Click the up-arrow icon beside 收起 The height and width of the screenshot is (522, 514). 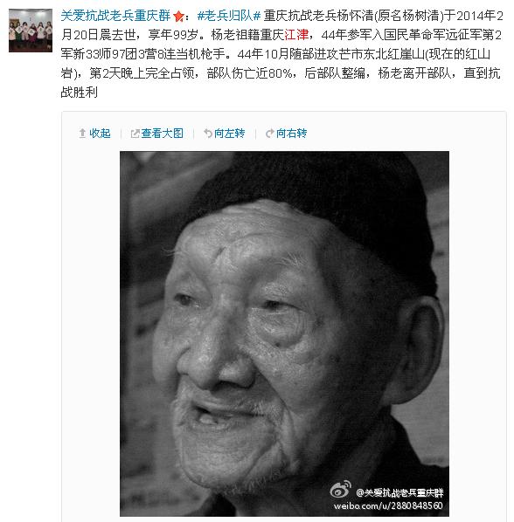(82, 134)
